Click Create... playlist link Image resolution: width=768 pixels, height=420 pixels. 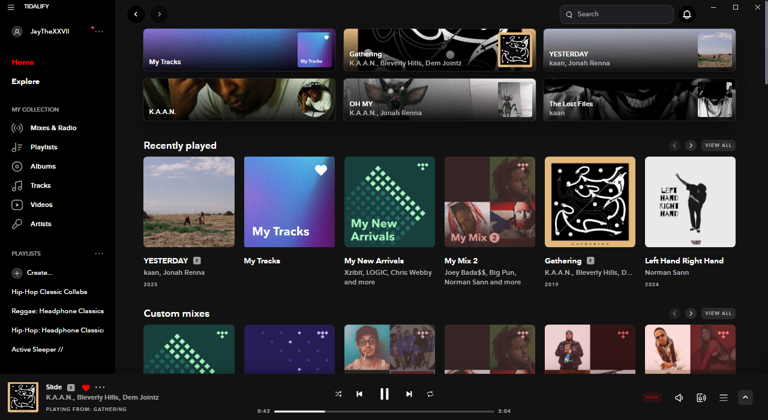(x=40, y=273)
